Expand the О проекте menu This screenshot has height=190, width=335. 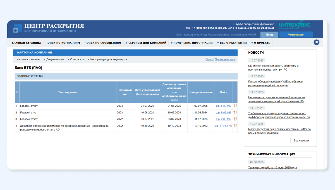click(260, 43)
